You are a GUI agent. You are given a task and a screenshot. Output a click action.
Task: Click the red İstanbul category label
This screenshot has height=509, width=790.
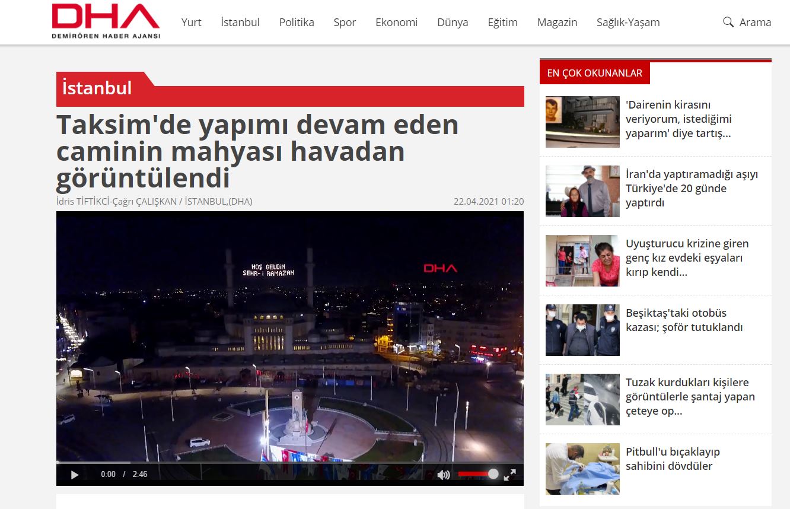tap(97, 88)
